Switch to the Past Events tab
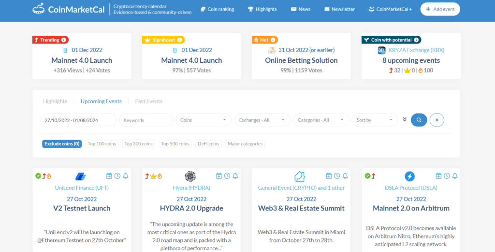 [x=149, y=101]
